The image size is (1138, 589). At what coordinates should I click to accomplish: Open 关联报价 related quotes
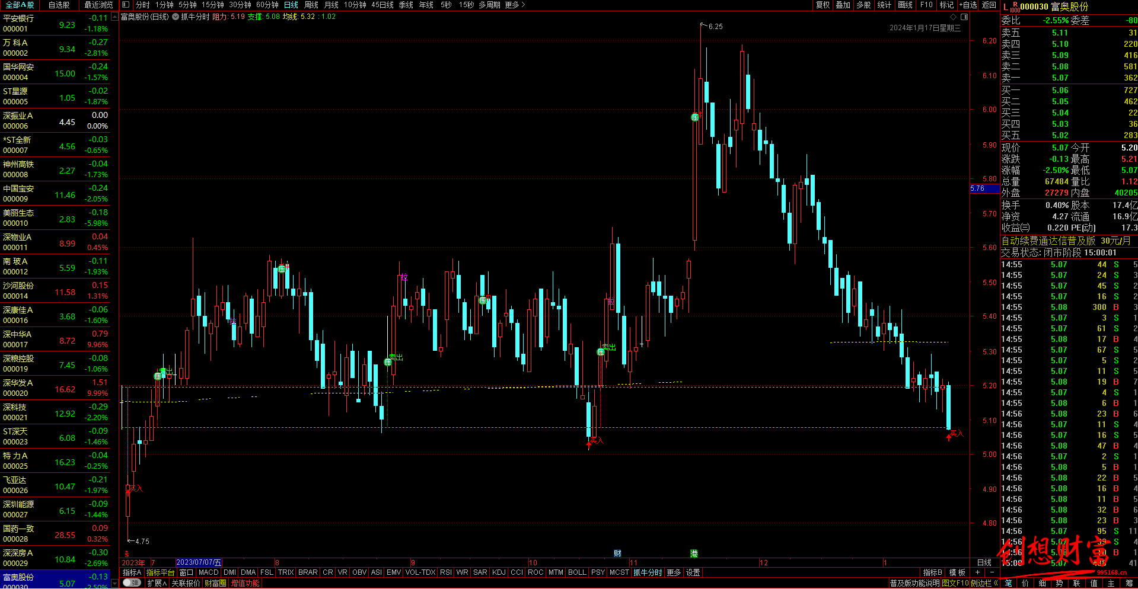point(186,583)
